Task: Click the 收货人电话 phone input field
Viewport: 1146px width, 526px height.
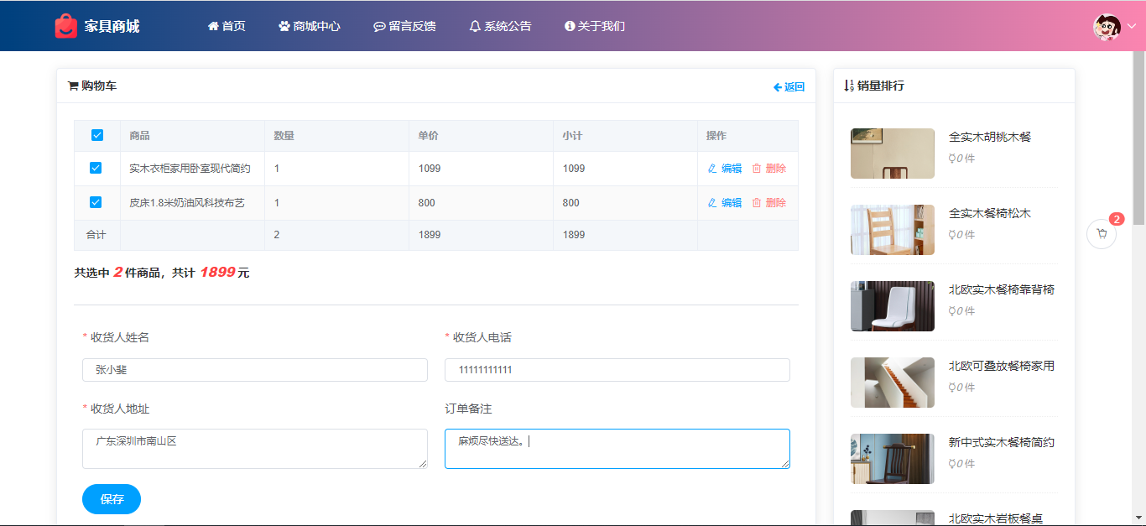Action: 617,370
